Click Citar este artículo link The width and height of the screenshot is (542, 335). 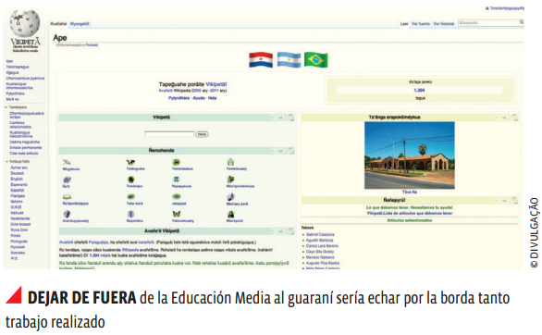pyautogui.click(x=24, y=153)
